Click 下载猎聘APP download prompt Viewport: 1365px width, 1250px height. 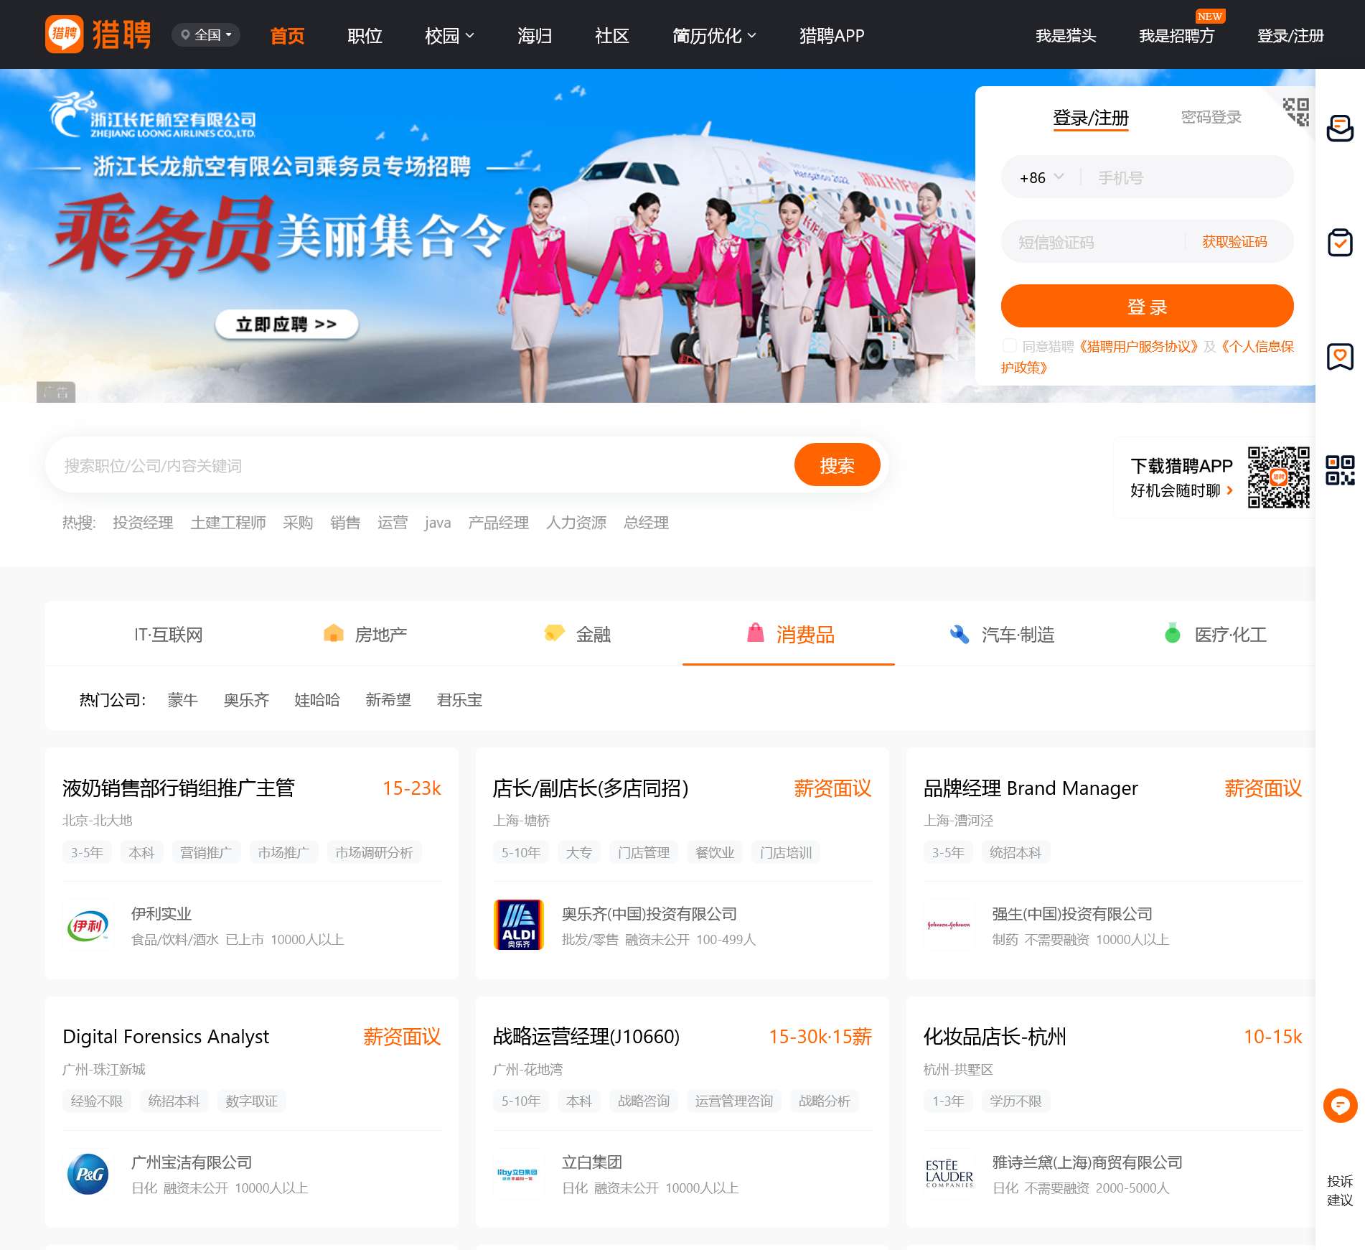tap(1181, 465)
